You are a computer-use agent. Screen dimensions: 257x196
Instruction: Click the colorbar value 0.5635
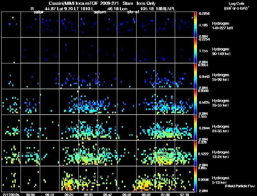204,102
